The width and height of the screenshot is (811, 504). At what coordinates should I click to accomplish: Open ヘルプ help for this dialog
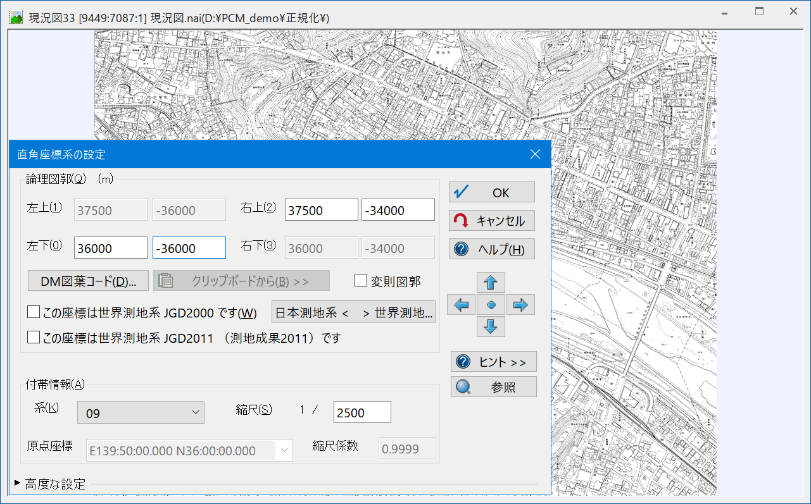point(491,249)
